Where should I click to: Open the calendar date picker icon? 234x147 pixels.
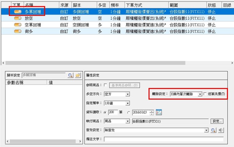coord(159,112)
